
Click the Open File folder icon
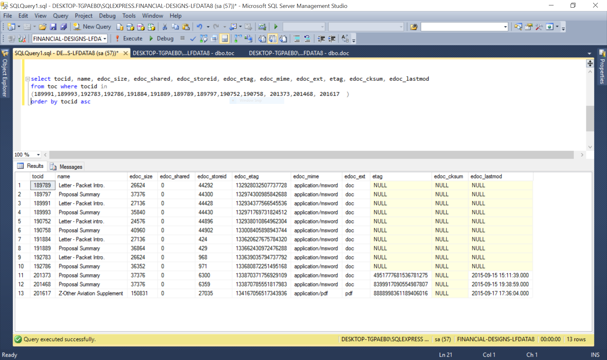tap(43, 27)
